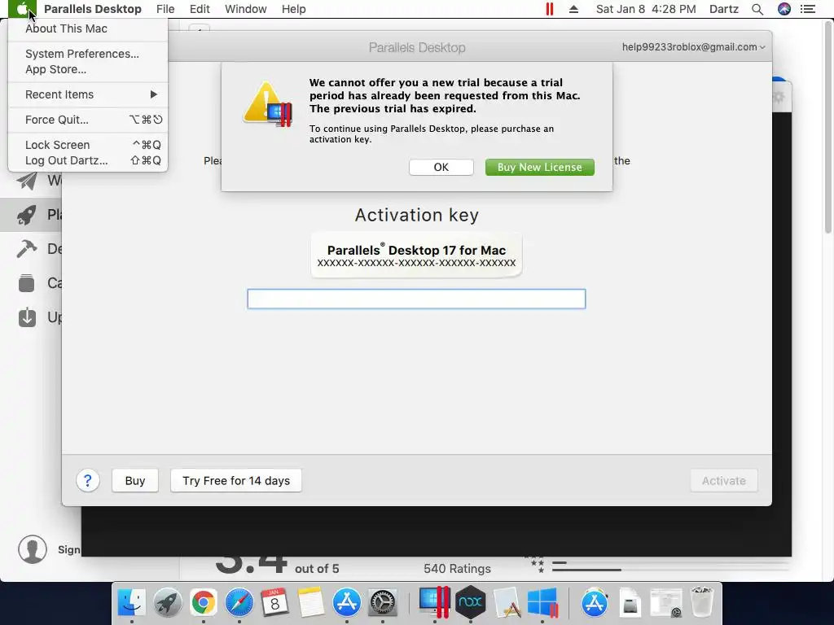Launch Launchpad rocket icon in Dock
Viewport: 834px width, 625px height.
click(x=168, y=603)
